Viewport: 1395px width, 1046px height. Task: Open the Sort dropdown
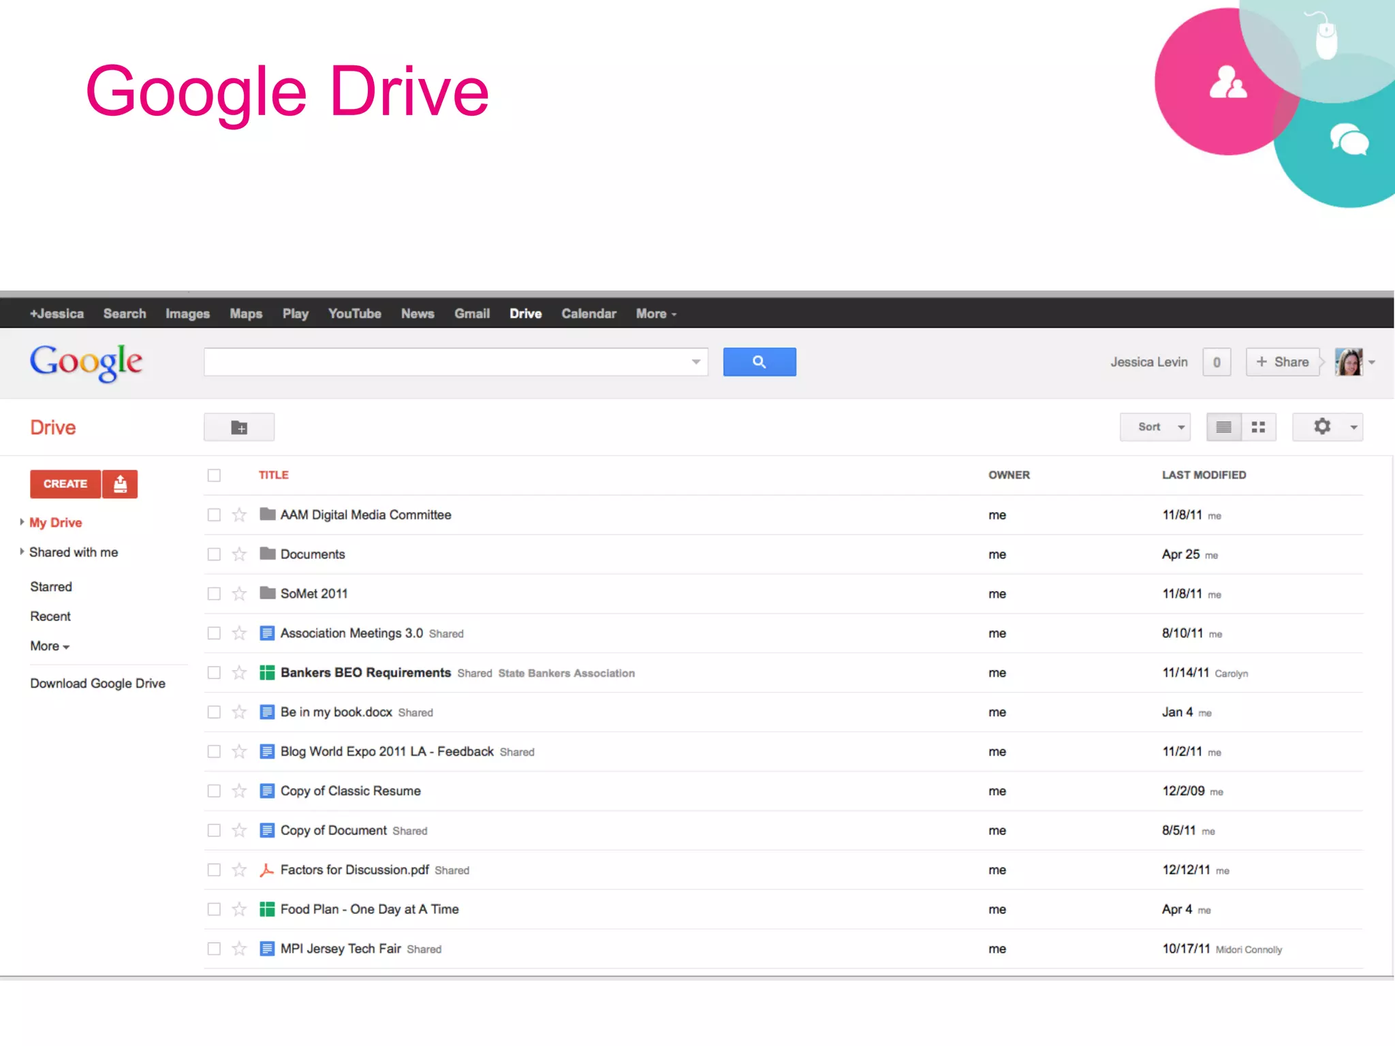(x=1155, y=427)
